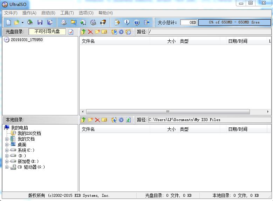
Task: Sort local pane by 大小 column header
Action: (x=164, y=129)
